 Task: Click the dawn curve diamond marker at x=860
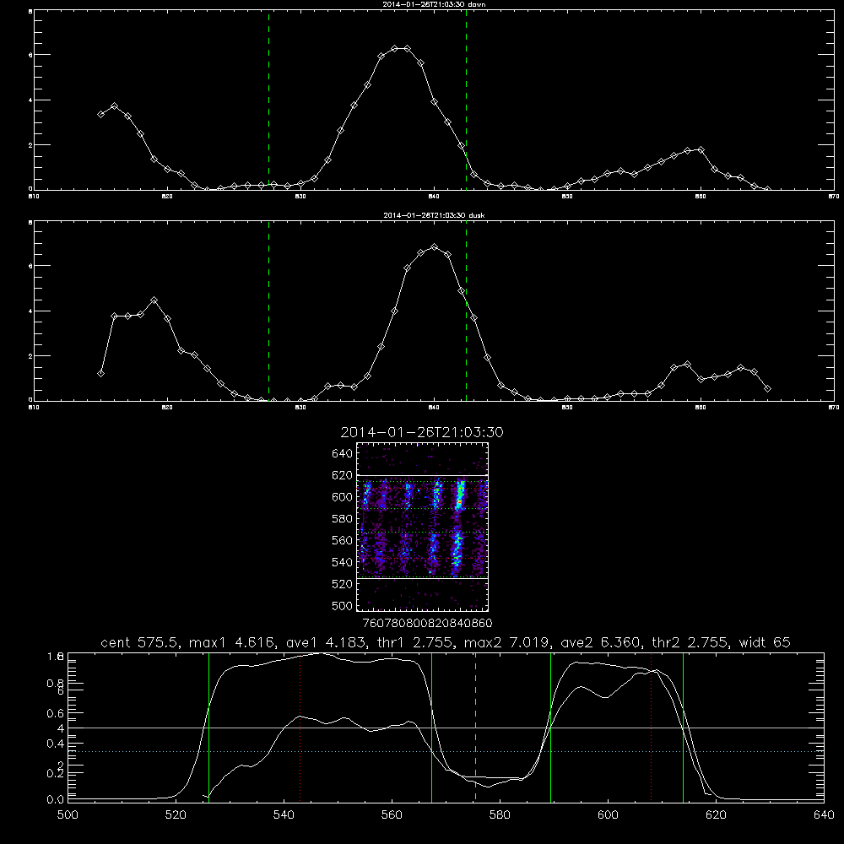[x=701, y=149]
